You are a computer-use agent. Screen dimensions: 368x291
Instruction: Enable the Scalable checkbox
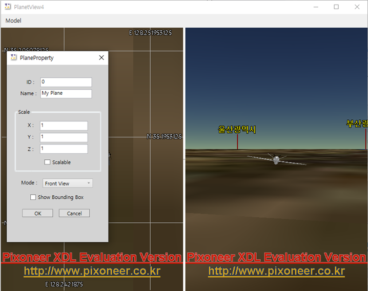pyautogui.click(x=47, y=162)
